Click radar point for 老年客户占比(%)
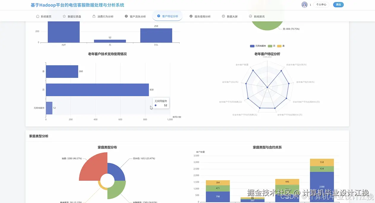375x203 pixels. click(246, 84)
